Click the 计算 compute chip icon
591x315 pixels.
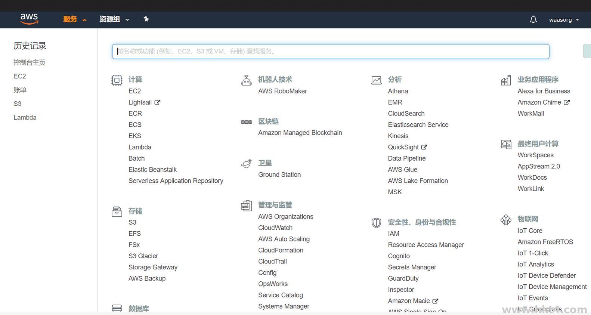tap(117, 80)
